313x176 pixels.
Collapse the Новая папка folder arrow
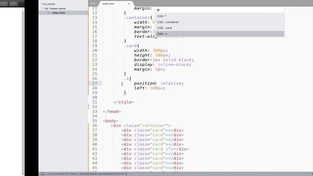(43, 8)
